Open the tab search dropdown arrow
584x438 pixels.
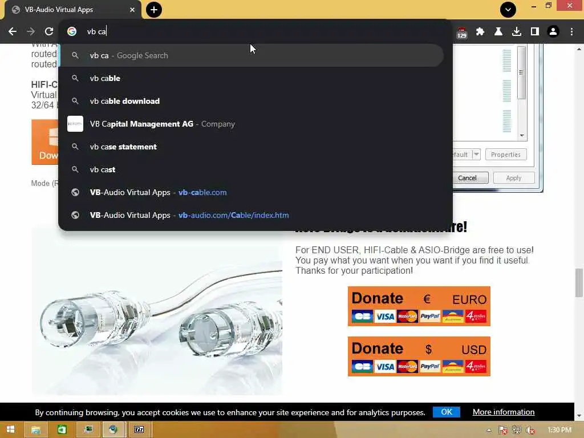508,10
